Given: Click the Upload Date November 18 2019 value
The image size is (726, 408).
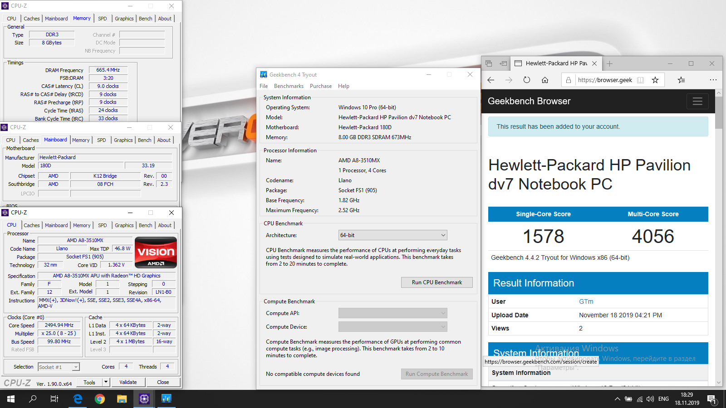Looking at the screenshot, I should point(620,315).
